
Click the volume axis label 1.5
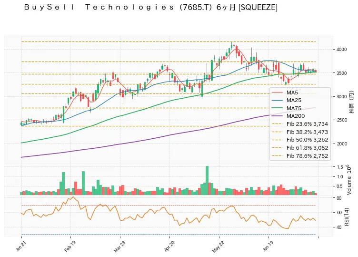tap(340, 167)
